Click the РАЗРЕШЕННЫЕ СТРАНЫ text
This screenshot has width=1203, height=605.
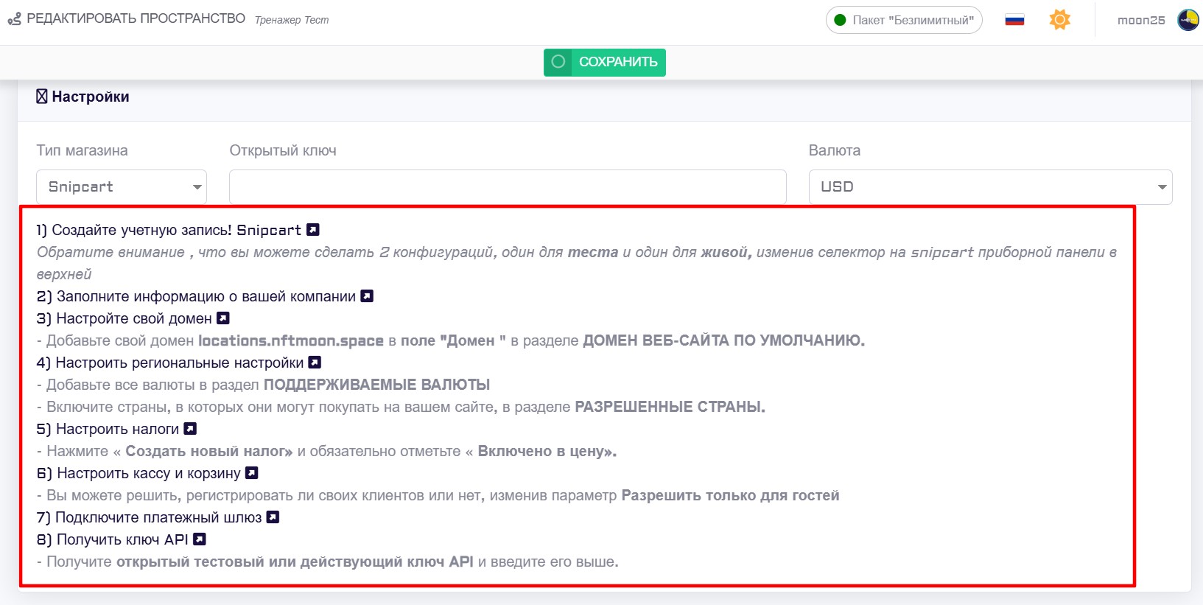670,407
